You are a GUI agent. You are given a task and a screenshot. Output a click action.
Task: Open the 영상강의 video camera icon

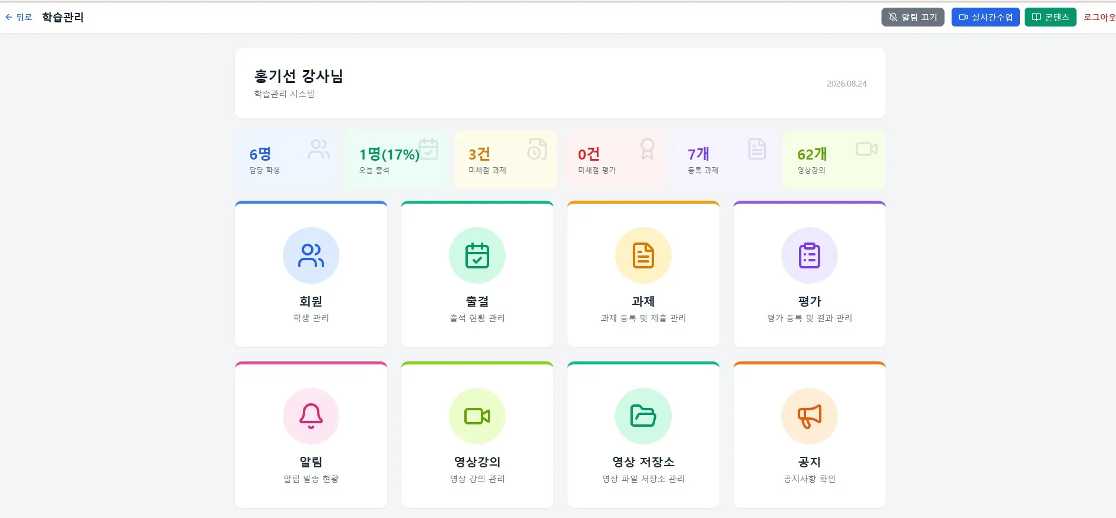pyautogui.click(x=477, y=416)
